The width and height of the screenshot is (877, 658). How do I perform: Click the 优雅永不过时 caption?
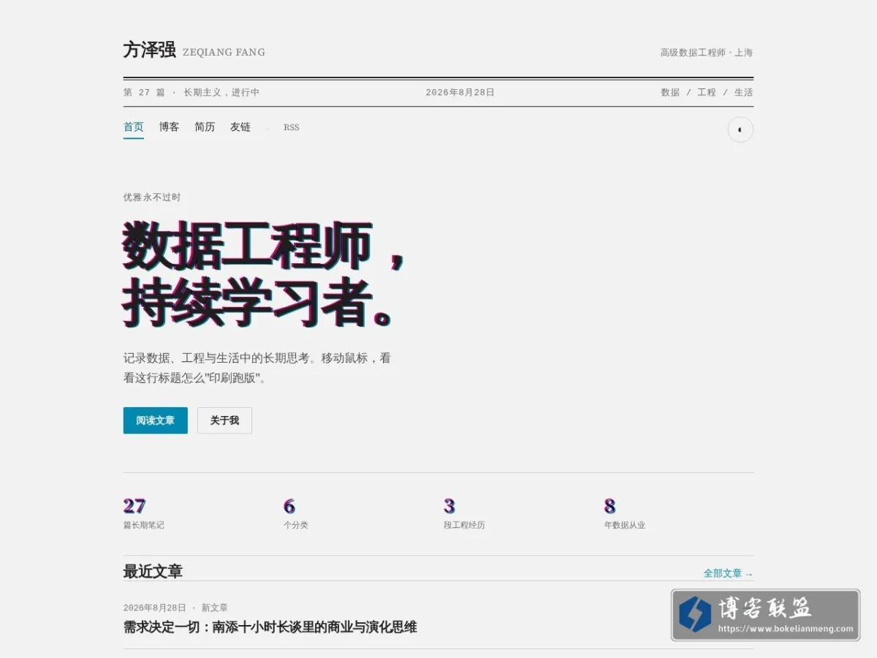point(152,197)
